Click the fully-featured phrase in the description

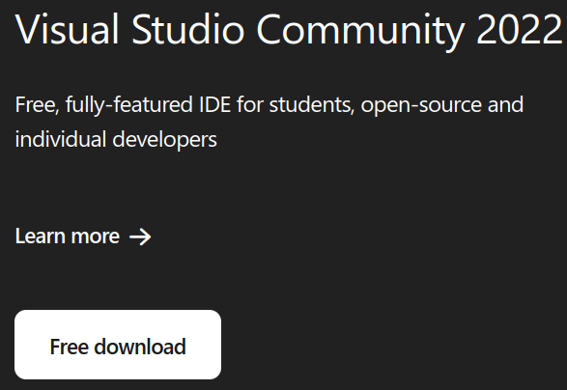point(129,105)
